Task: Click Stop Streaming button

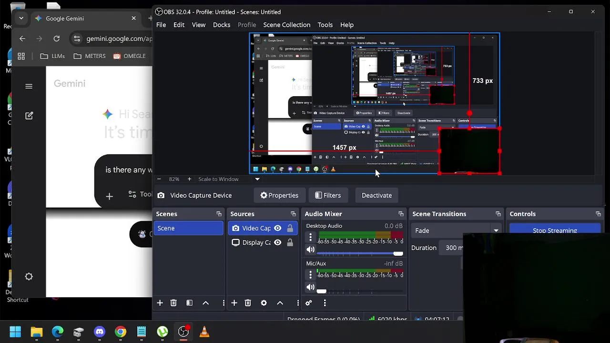Action: click(555, 230)
